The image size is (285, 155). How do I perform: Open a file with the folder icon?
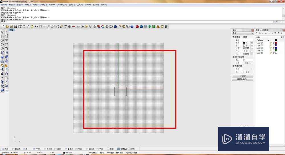pos(7,26)
